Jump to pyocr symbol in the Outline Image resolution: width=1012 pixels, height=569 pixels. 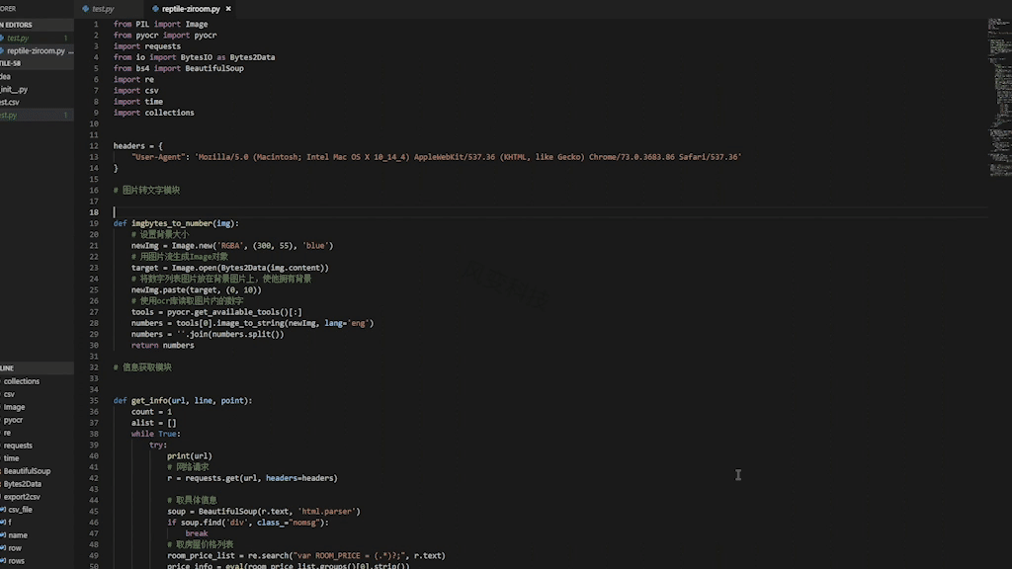13,420
